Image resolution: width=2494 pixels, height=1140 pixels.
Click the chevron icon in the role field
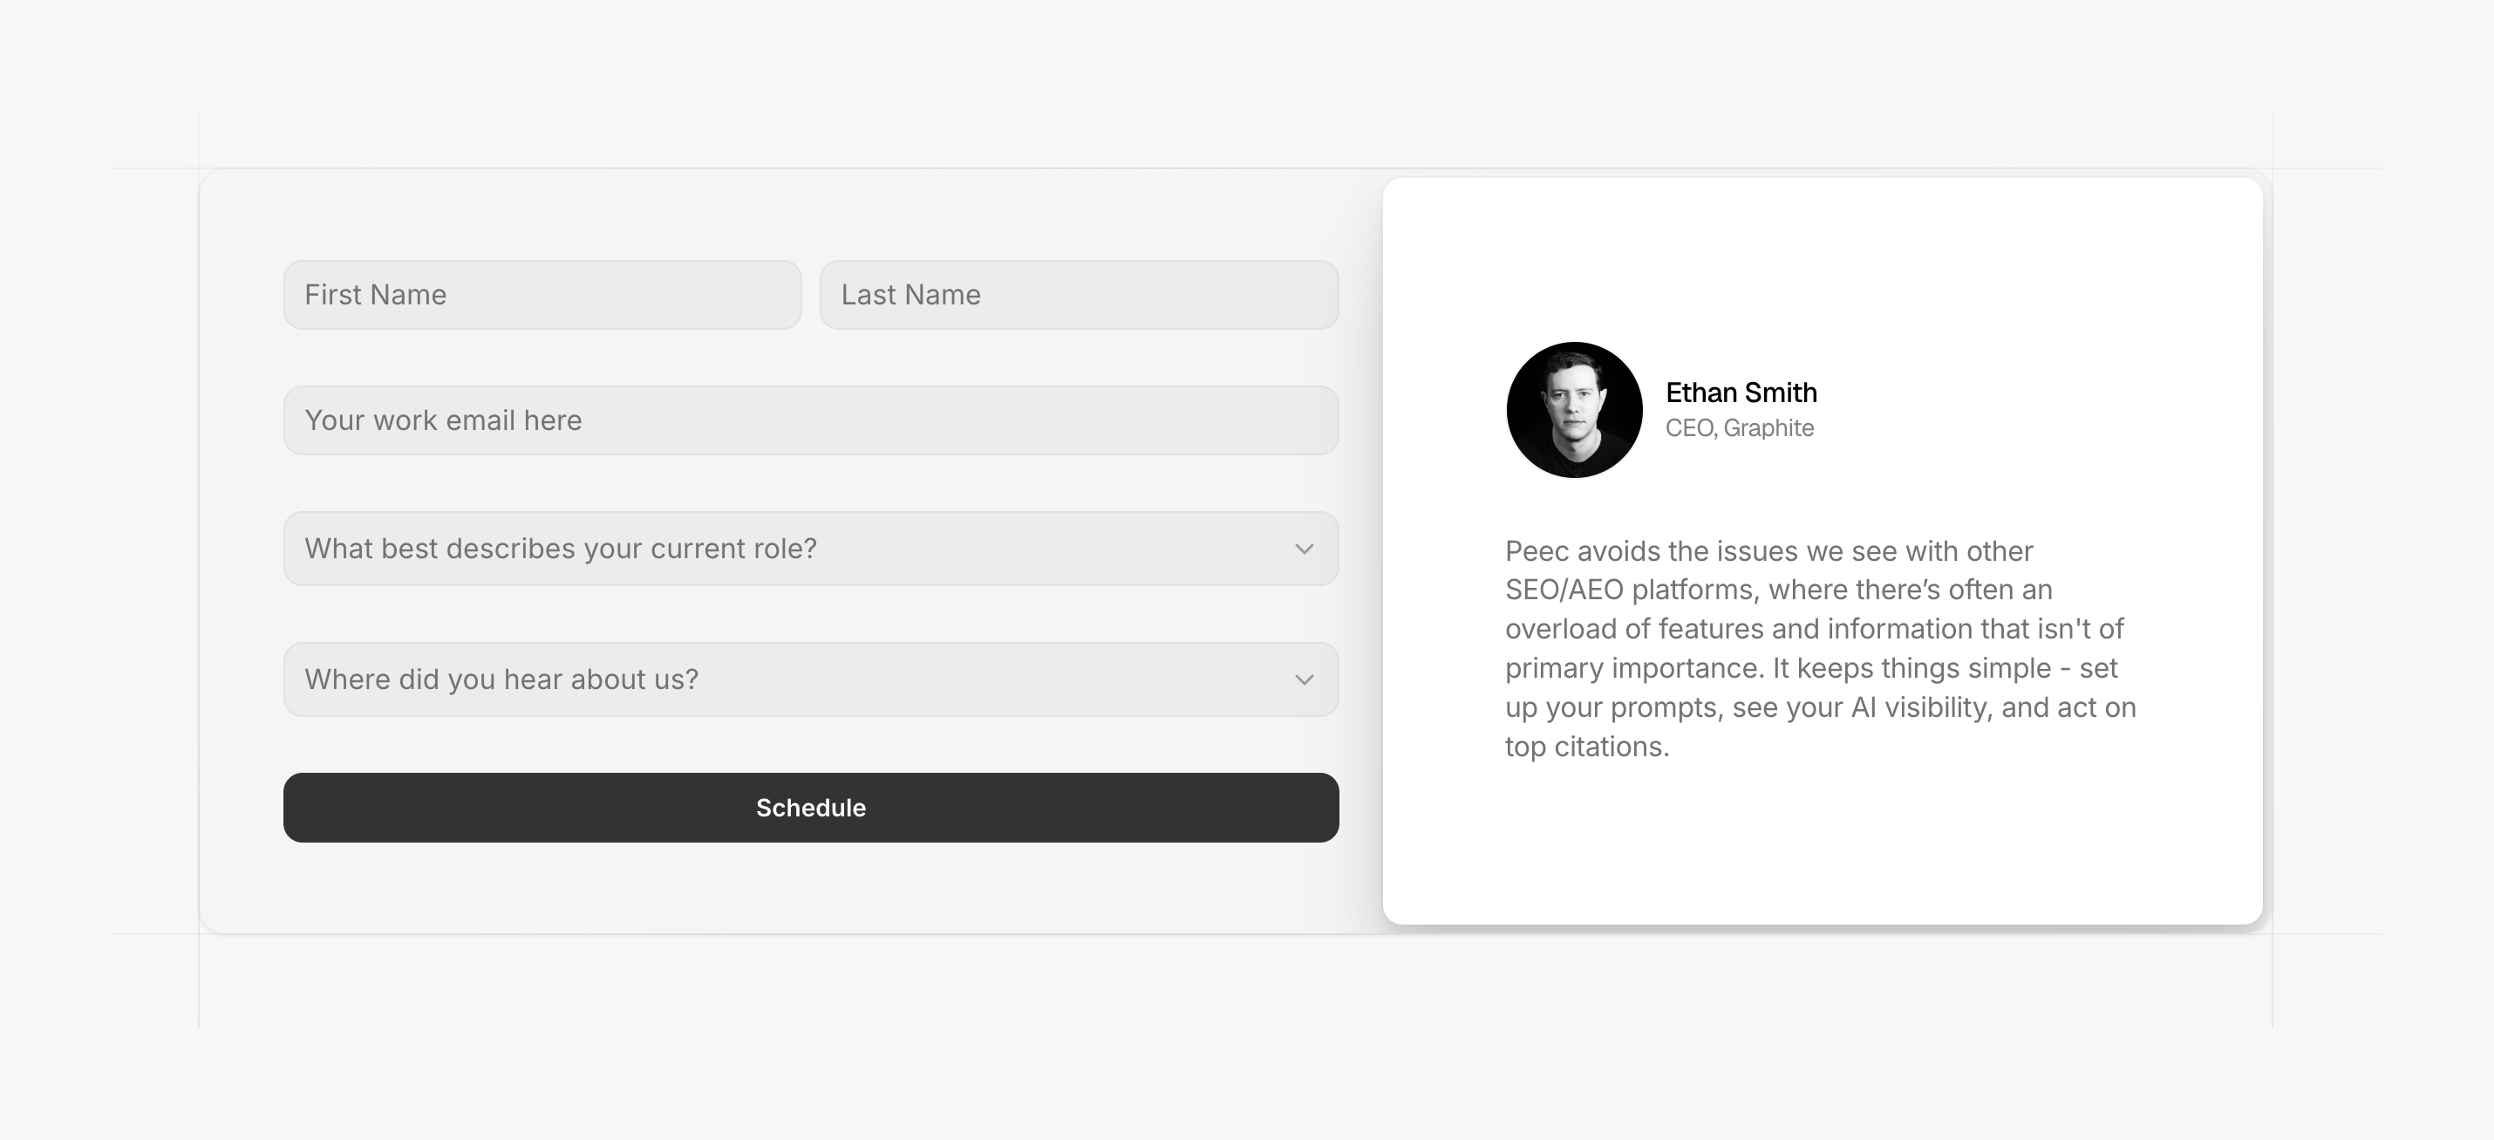(x=1305, y=550)
